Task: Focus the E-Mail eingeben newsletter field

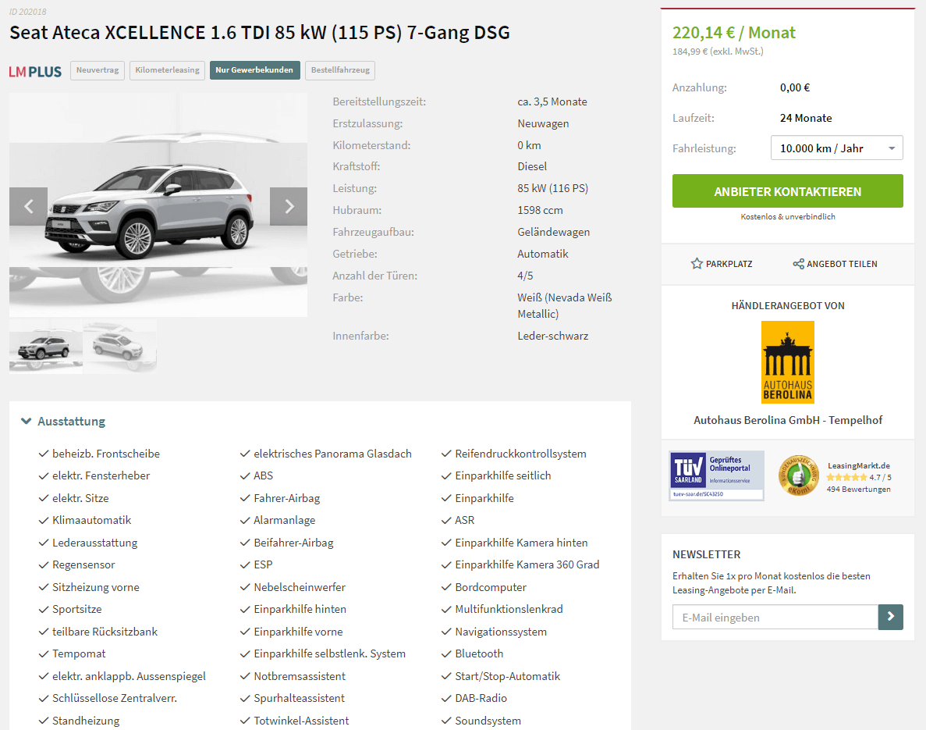Action: click(775, 617)
